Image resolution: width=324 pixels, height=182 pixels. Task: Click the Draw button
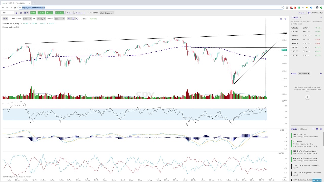pos(84,19)
